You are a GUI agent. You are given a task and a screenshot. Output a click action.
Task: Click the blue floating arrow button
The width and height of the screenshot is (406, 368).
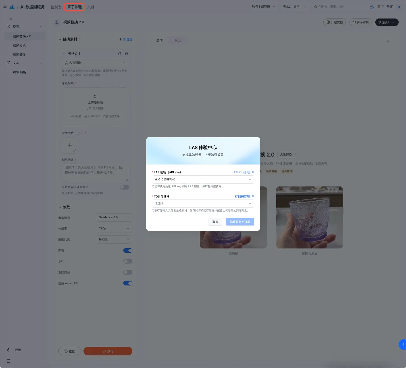[403, 344]
